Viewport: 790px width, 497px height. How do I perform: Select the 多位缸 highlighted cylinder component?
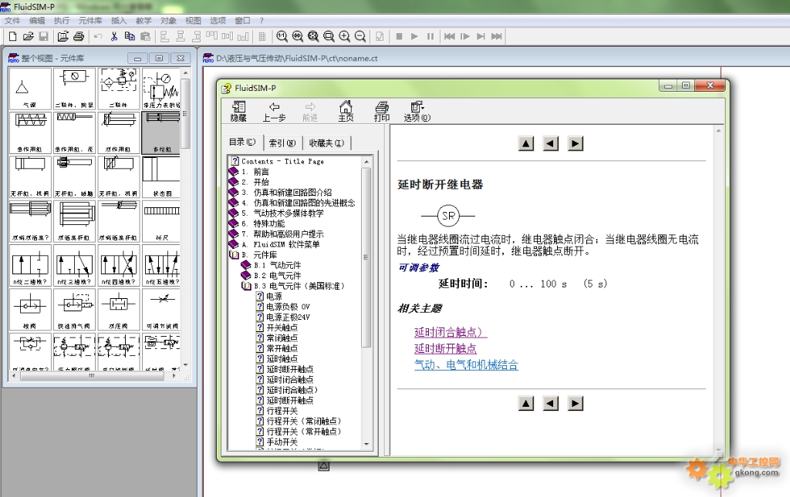pyautogui.click(x=161, y=133)
